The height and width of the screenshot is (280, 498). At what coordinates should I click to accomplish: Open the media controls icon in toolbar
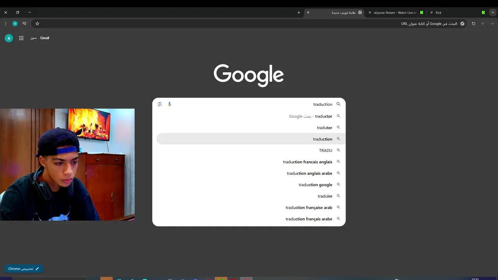click(25, 24)
